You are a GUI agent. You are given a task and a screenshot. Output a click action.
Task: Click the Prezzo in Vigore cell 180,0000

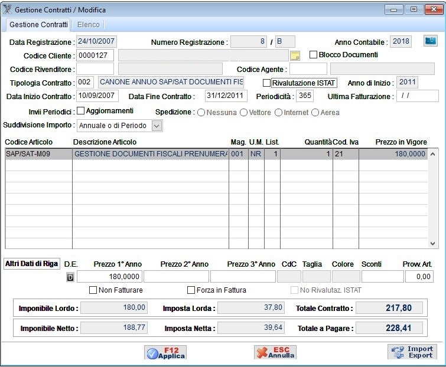pos(393,154)
